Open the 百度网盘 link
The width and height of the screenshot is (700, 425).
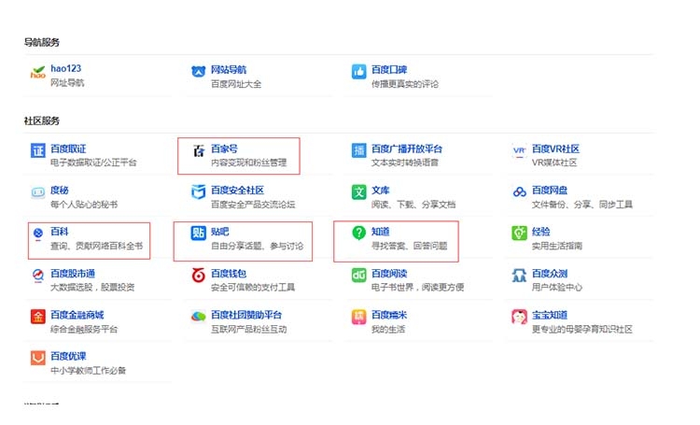(x=550, y=191)
